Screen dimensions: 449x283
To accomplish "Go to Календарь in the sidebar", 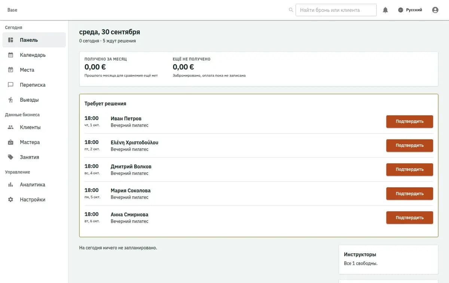I will (34, 55).
